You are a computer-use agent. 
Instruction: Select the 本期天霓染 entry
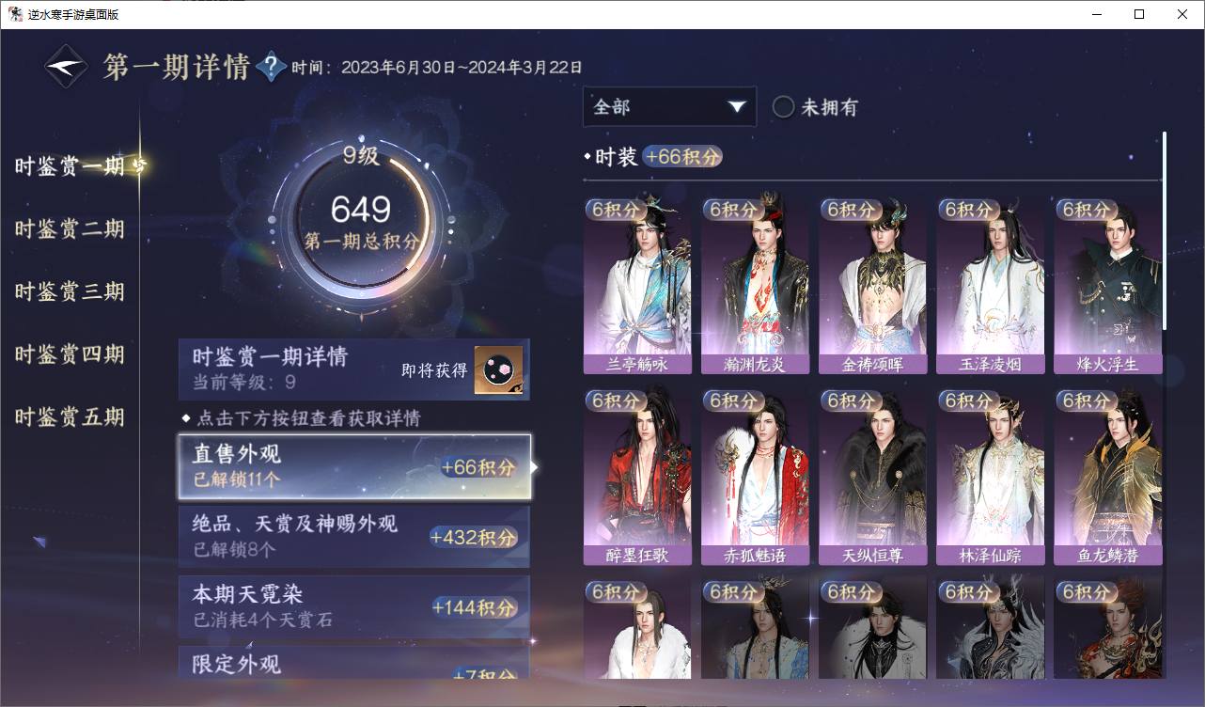click(x=354, y=606)
